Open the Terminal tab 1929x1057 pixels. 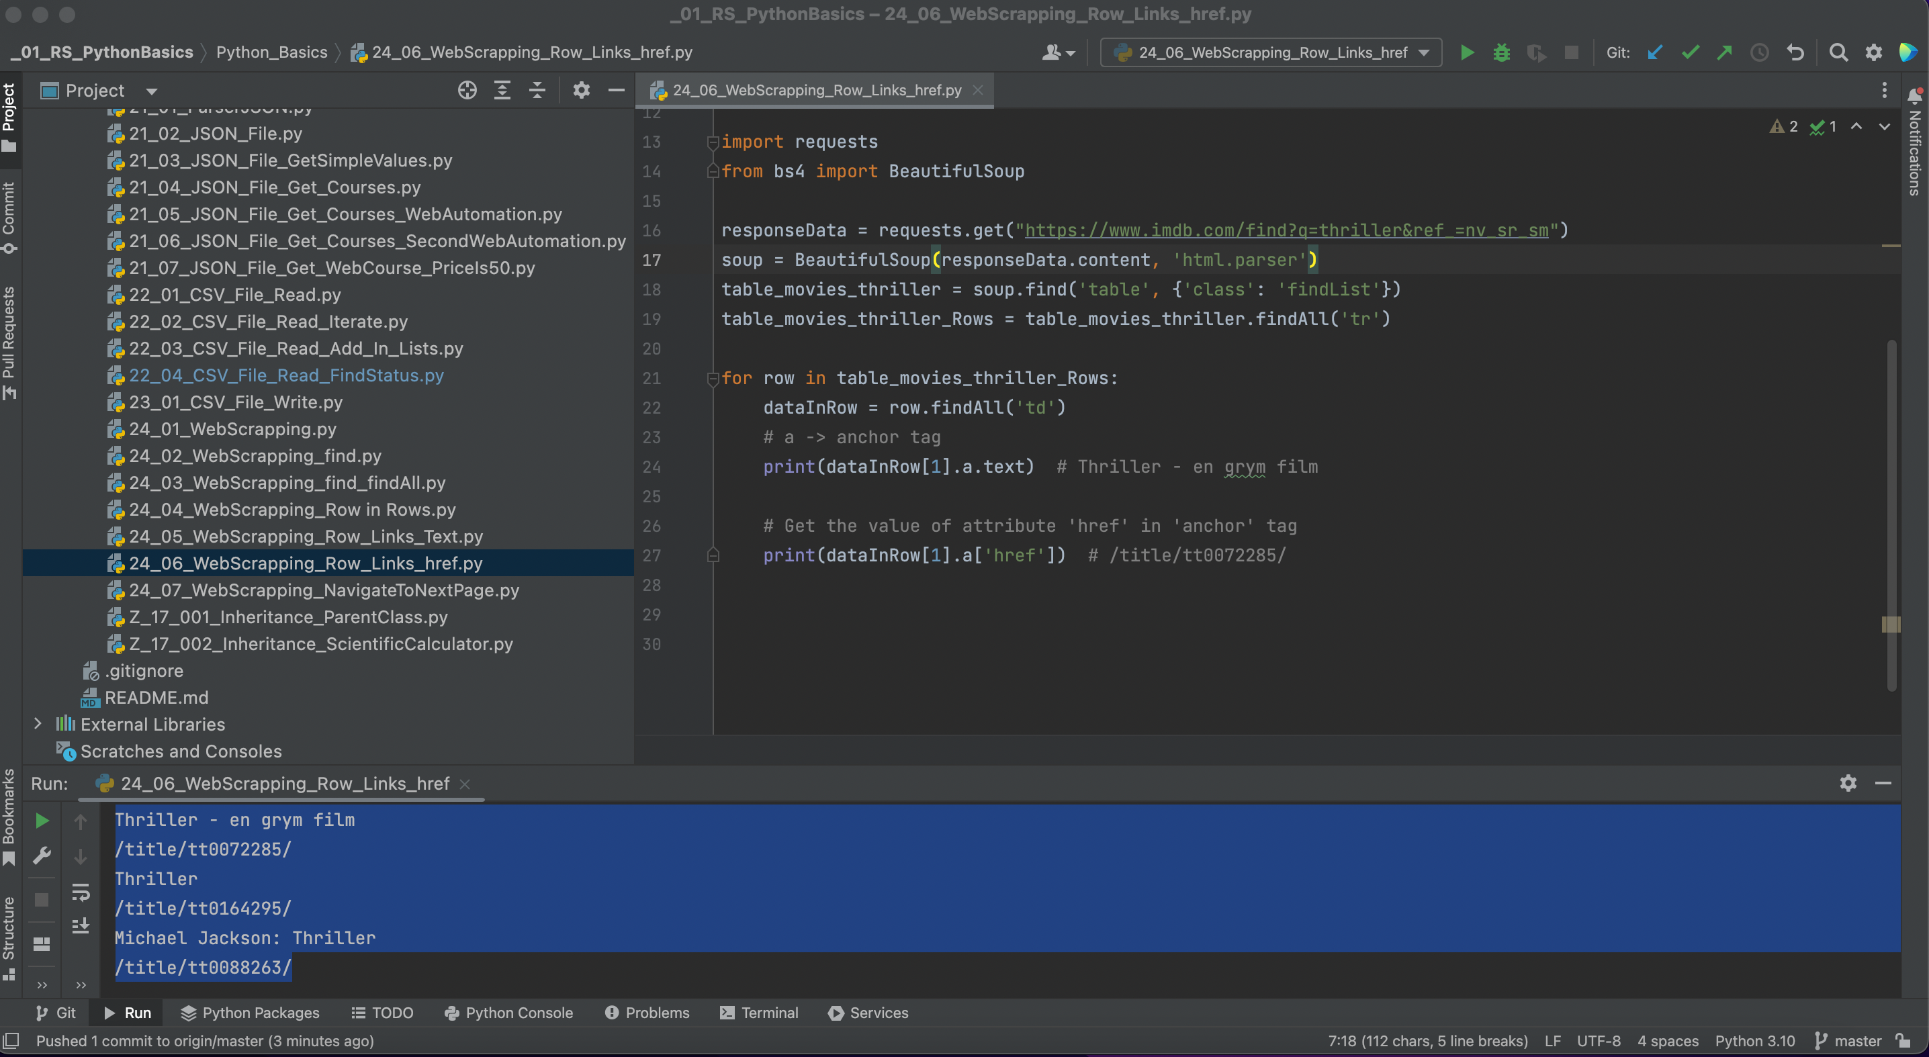click(x=760, y=1013)
